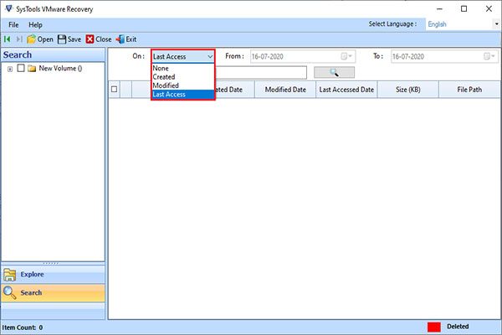Open a file with the Open toolbar button
The image size is (502, 335).
point(40,39)
